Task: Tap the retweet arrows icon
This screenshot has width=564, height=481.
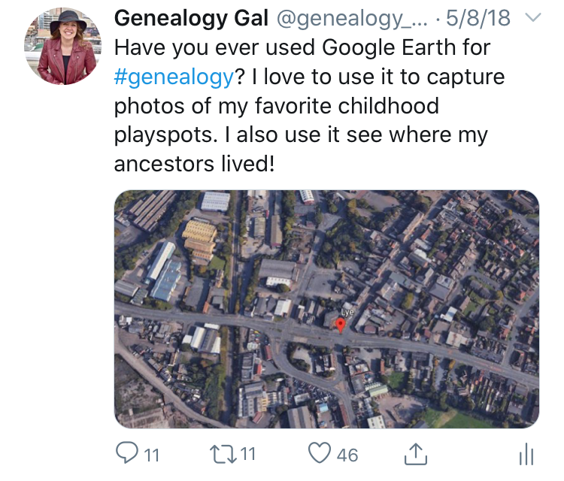Action: [223, 454]
